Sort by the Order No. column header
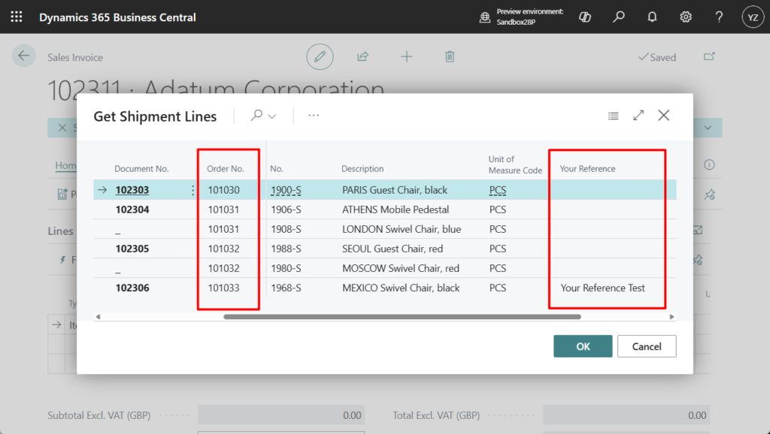This screenshot has width=770, height=434. click(x=226, y=169)
